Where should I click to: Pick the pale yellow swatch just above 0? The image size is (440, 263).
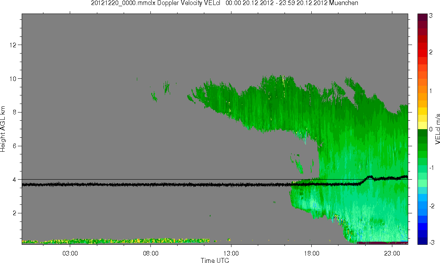pyautogui.click(x=422, y=125)
